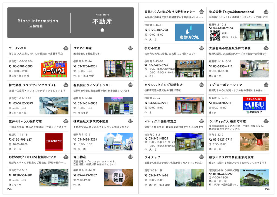This screenshot has width=277, height=197.
Task: Click the 積水ハウス株式会社東京南支店 heading
Action: (231, 157)
